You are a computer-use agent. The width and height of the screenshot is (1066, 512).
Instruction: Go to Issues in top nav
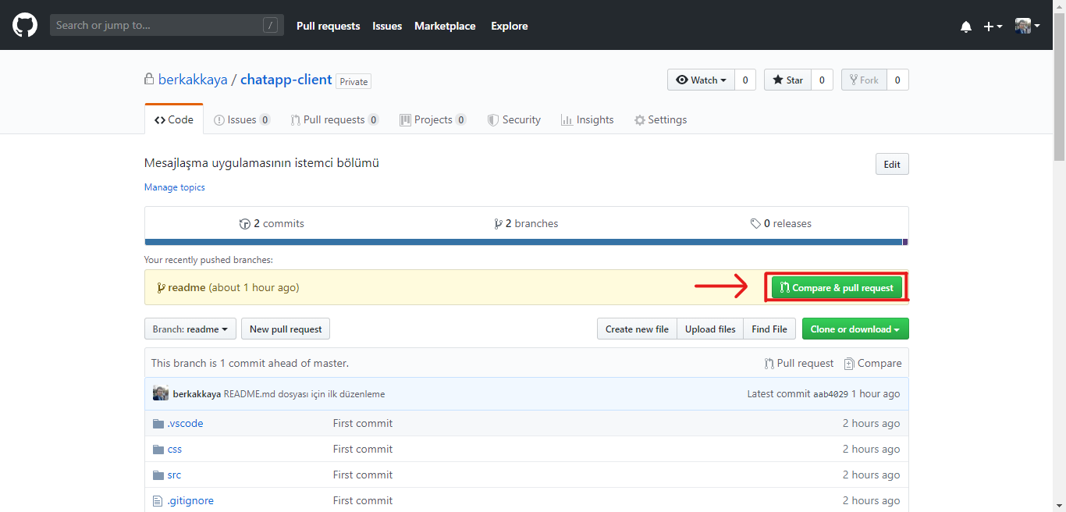387,26
